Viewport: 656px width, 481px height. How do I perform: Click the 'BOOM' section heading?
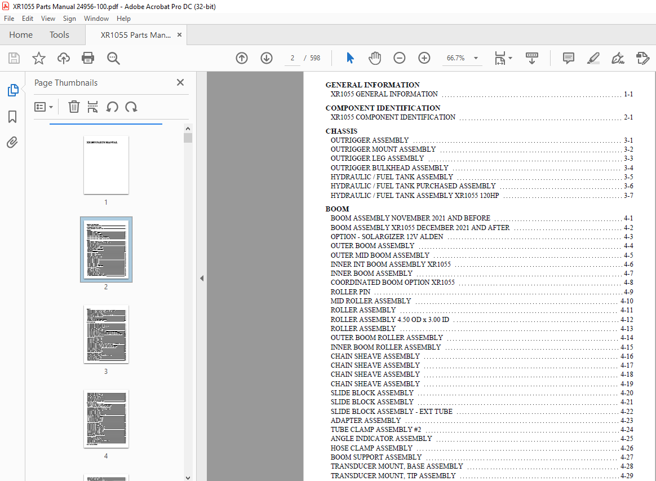(337, 209)
